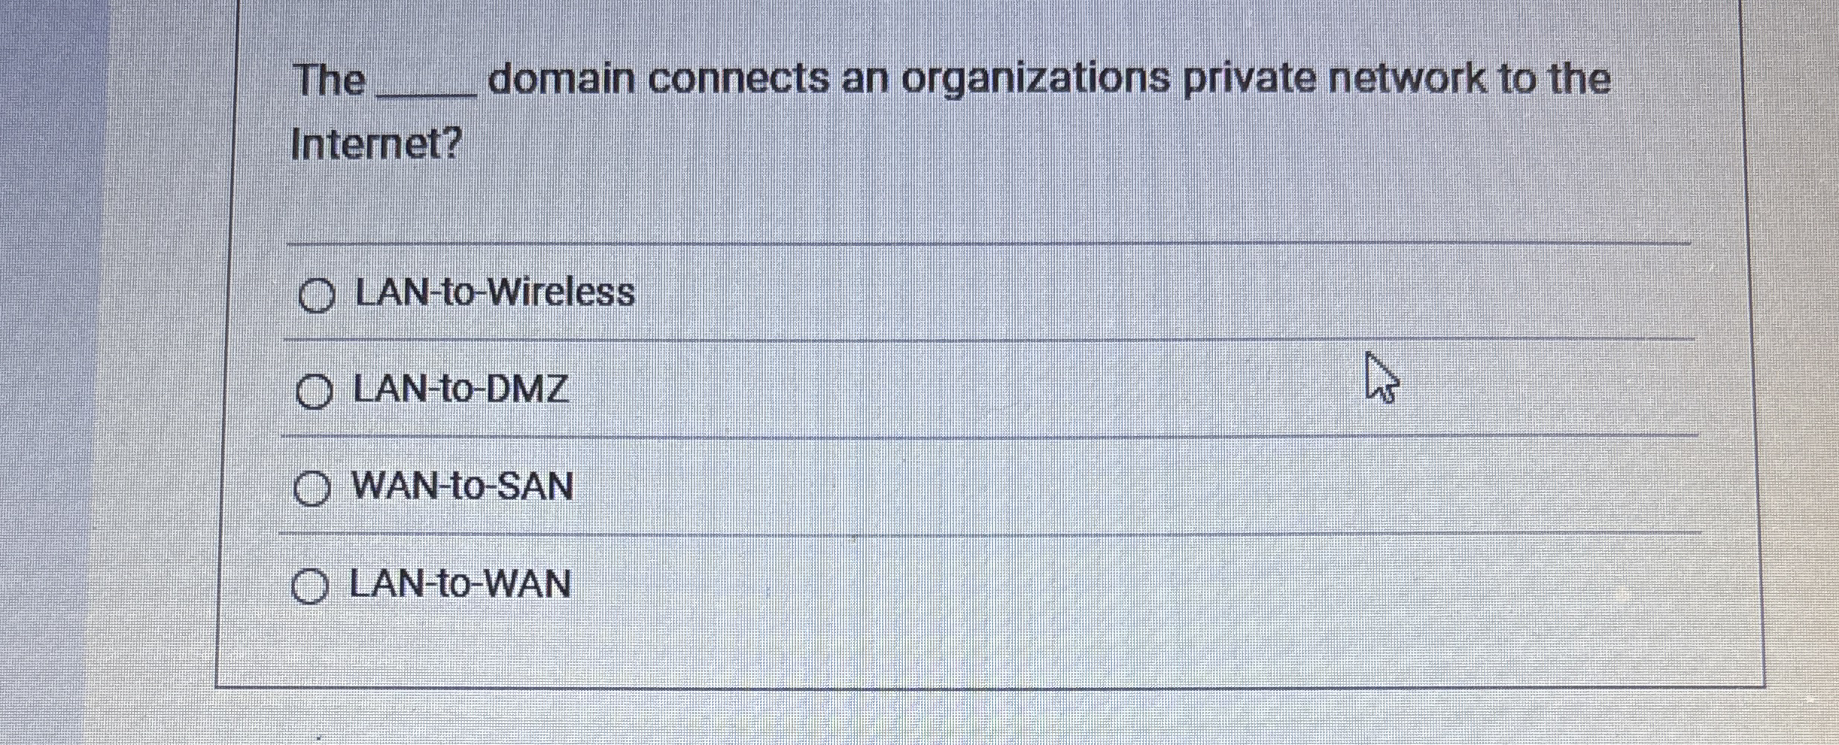1839x745 pixels.
Task: Click the WAN-to-SAN option label
Action: 461,487
